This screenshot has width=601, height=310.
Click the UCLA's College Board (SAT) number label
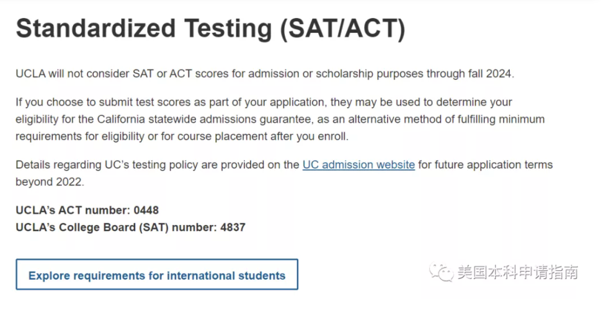click(x=116, y=228)
